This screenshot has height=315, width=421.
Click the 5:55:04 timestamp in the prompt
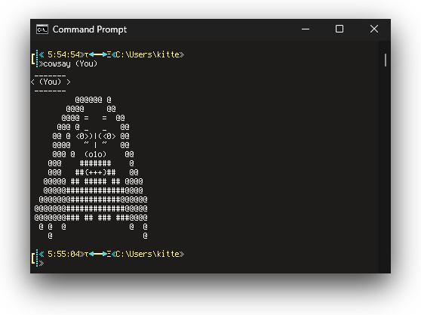point(63,254)
